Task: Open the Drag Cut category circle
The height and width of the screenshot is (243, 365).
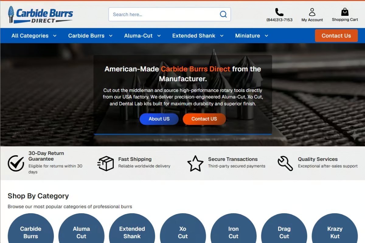Action: [x=284, y=228]
